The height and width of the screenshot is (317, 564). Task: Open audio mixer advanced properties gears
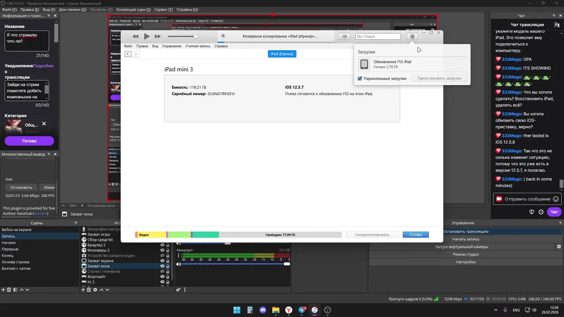(x=178, y=290)
